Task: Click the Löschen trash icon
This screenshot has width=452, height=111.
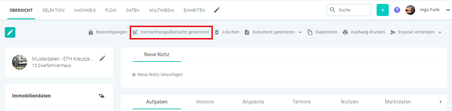Action: [x=217, y=32]
